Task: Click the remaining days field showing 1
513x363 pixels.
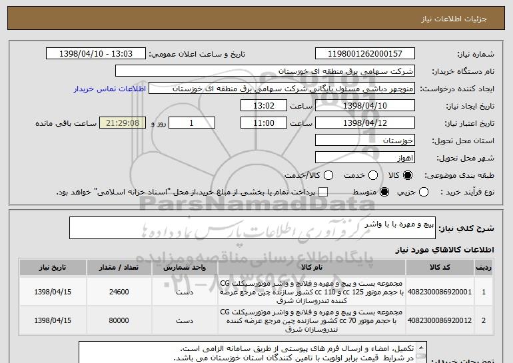Action: click(192, 123)
